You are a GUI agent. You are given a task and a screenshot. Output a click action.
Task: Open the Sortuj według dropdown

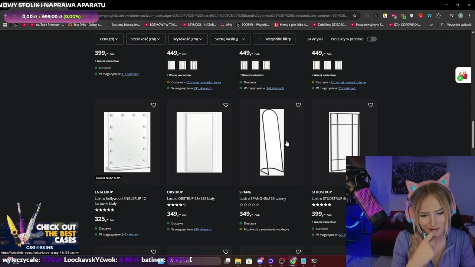click(230, 39)
